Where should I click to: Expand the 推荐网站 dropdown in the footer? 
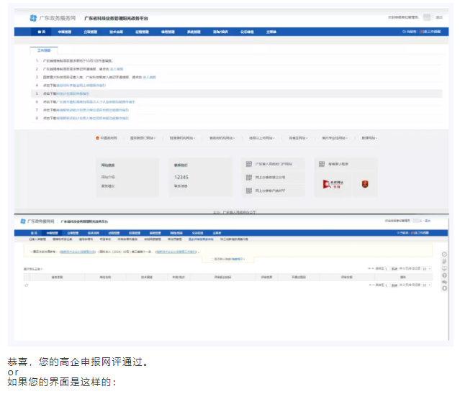click(x=369, y=138)
